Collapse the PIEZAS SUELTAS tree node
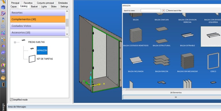Viewport: 221px width, 111px height. coord(15,42)
